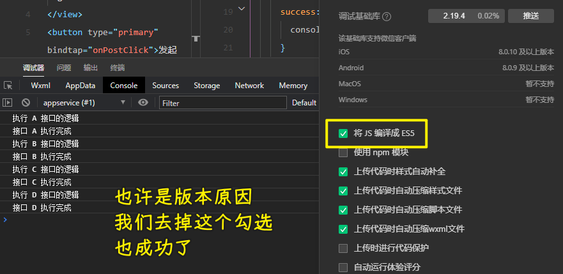Open the Network devtools tab
563x274 pixels.
[x=249, y=86]
